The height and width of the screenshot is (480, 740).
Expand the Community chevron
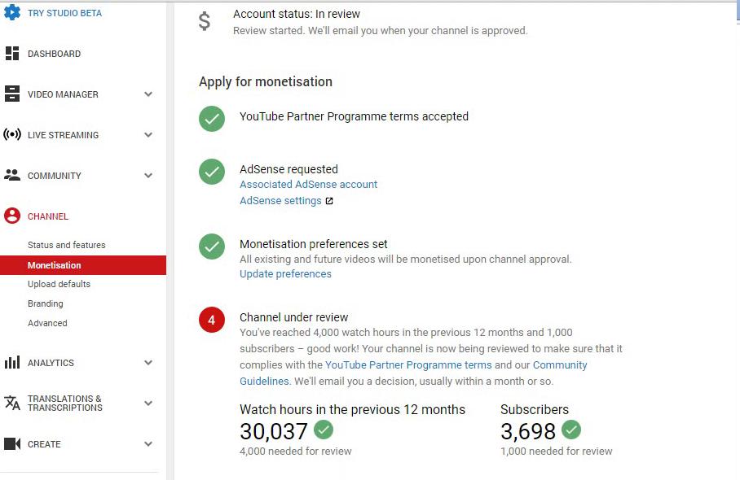tap(148, 176)
